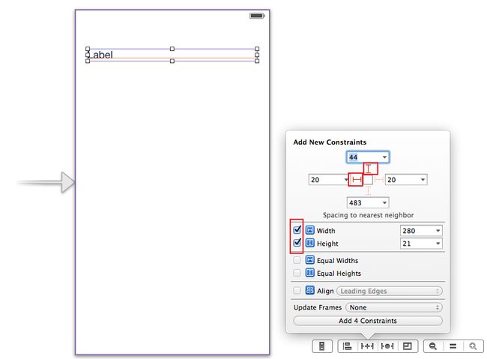Viewport: 487px width, 359px height.
Task: Click the "Equal Heights" label text
Action: pyautogui.click(x=339, y=274)
